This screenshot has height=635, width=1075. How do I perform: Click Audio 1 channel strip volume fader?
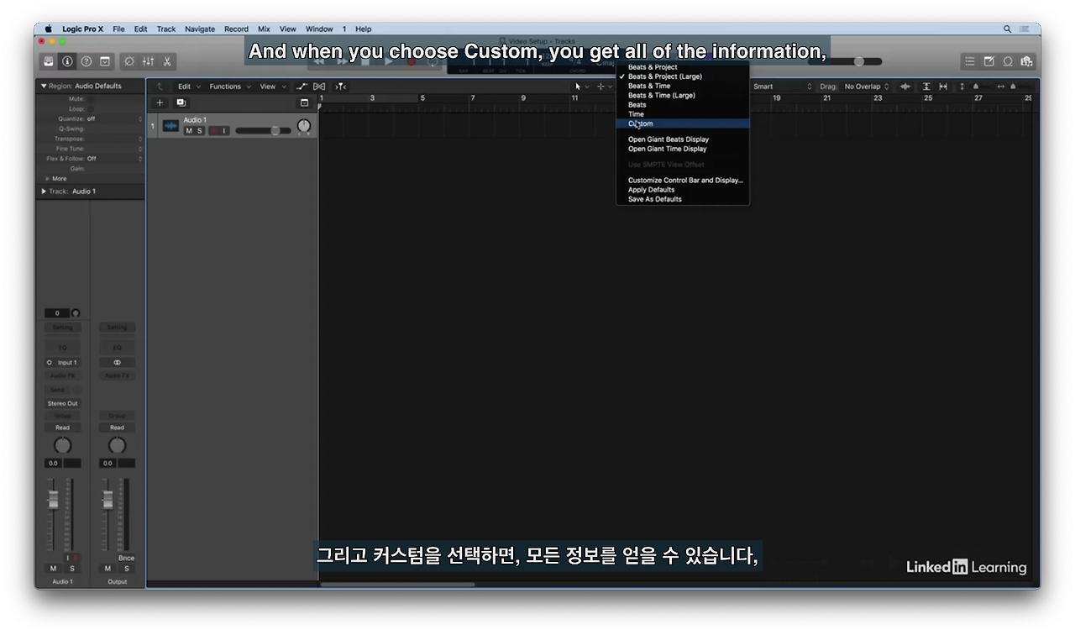[53, 500]
